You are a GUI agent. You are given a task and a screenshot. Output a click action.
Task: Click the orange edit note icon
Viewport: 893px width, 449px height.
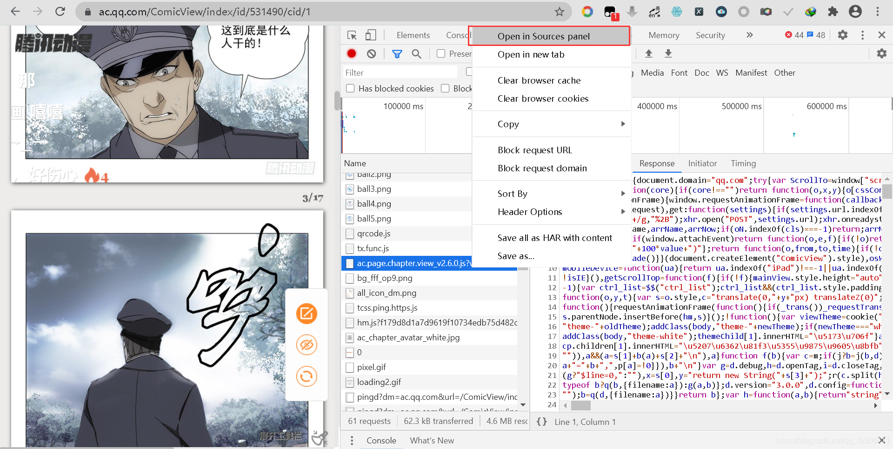pos(307,313)
